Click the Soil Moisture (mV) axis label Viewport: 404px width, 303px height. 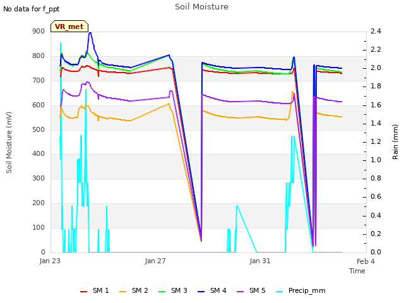point(9,143)
